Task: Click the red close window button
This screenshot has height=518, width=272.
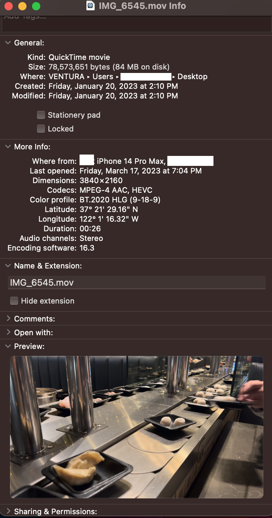Action: pyautogui.click(x=9, y=6)
